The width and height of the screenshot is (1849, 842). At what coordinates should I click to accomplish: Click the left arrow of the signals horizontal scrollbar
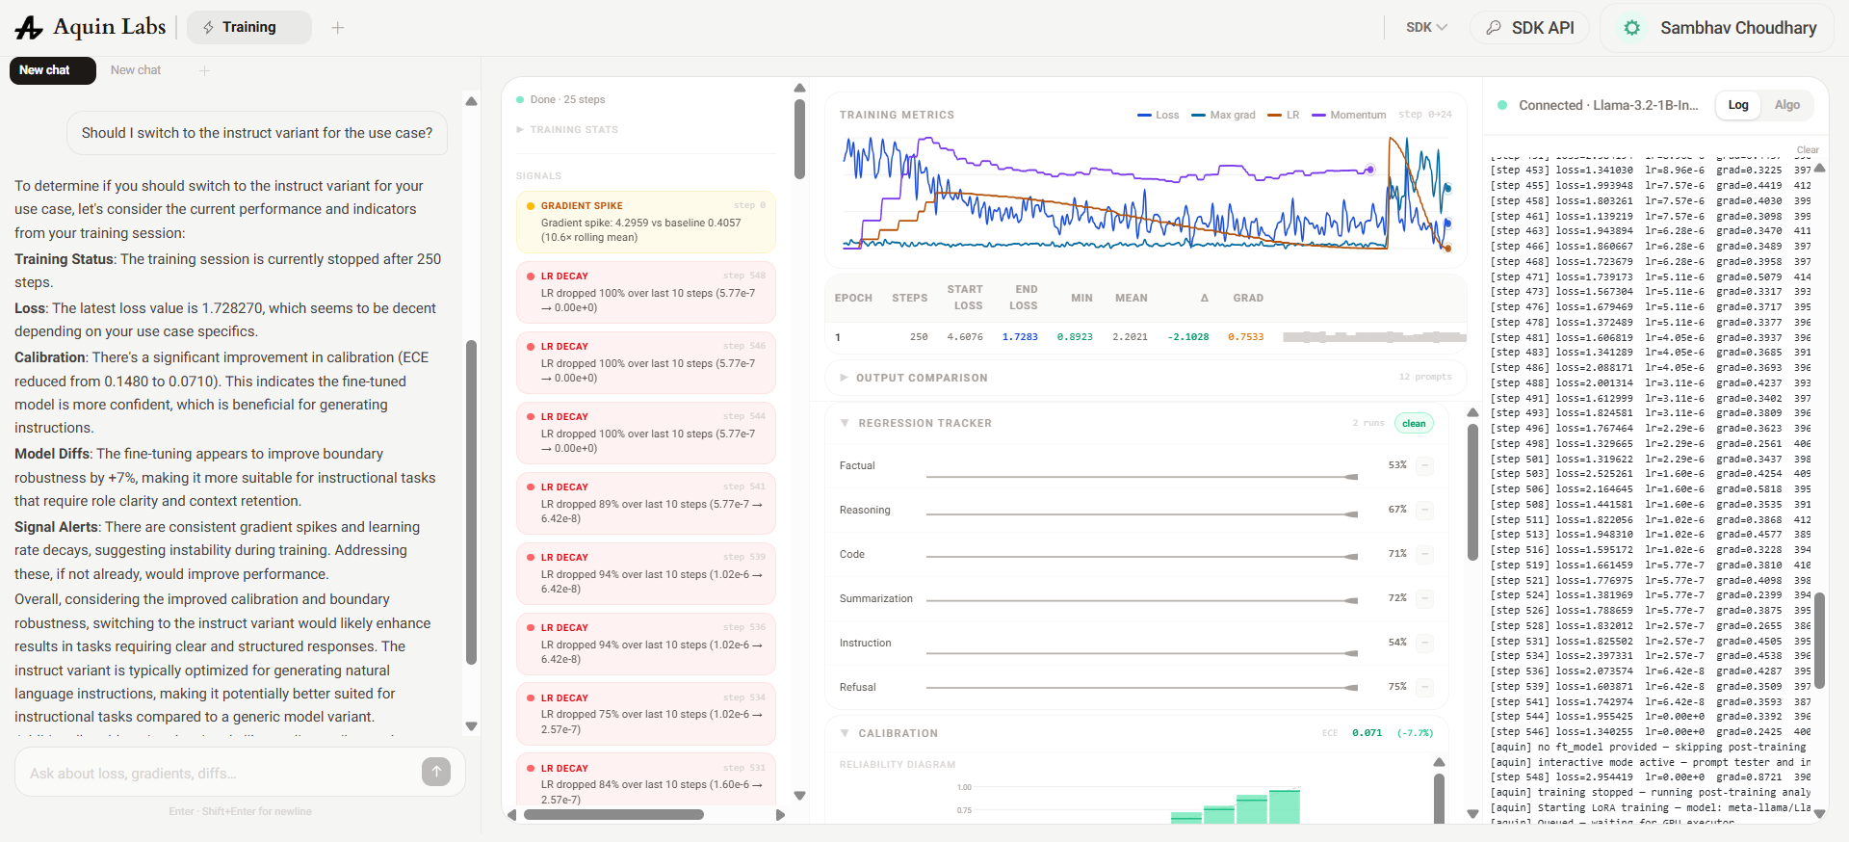click(x=512, y=815)
